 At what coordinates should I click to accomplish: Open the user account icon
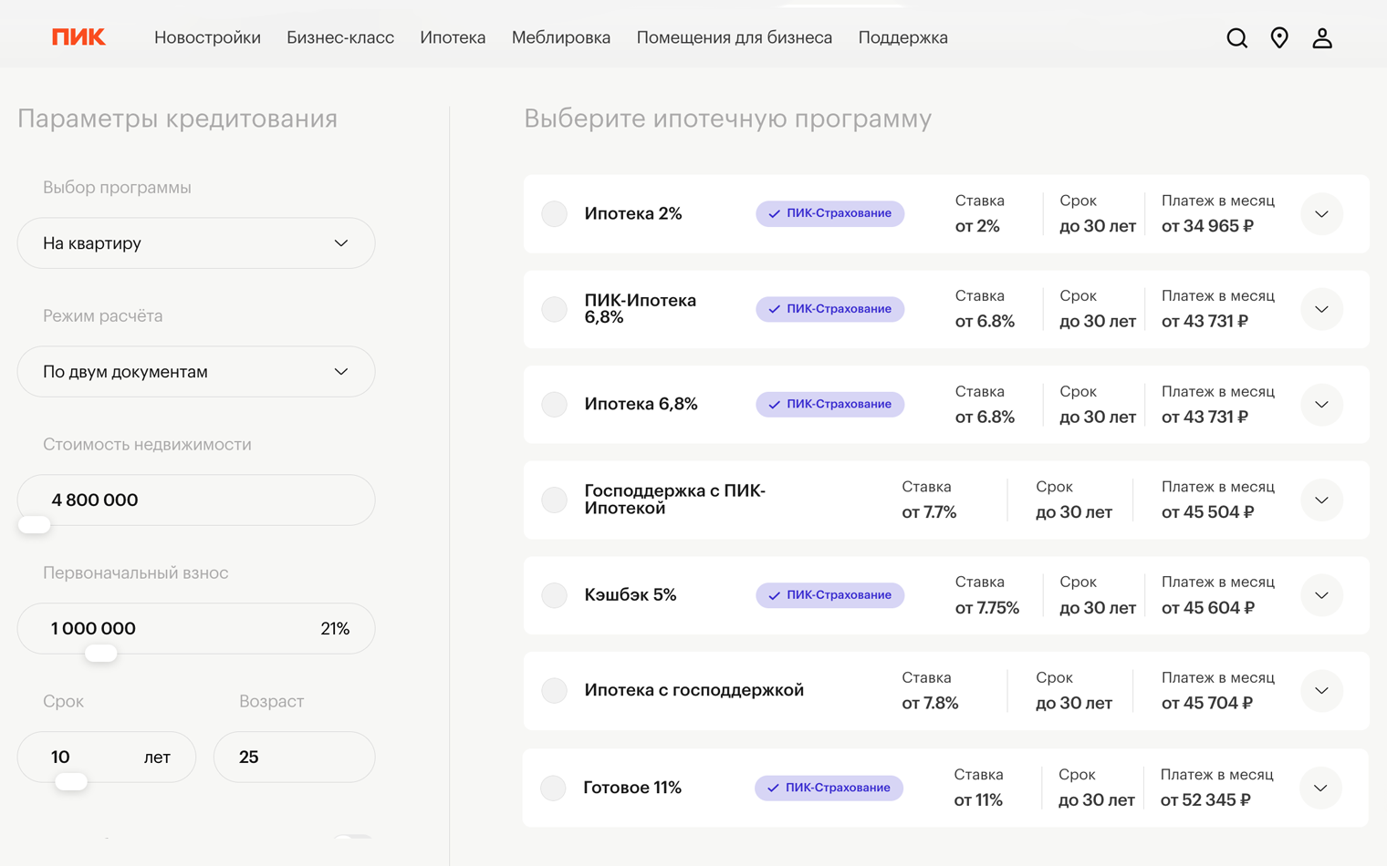pos(1322,37)
